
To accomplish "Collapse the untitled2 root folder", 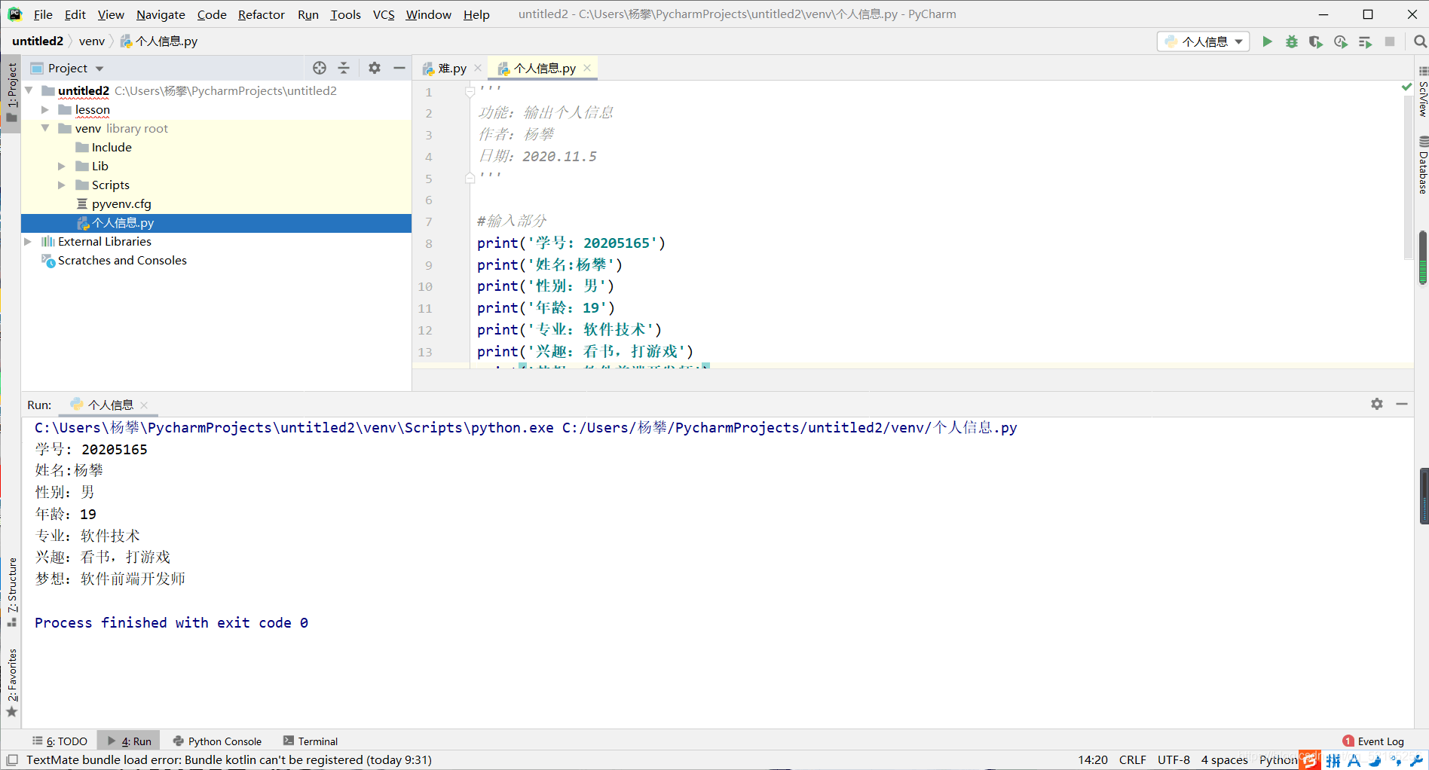I will point(29,90).
